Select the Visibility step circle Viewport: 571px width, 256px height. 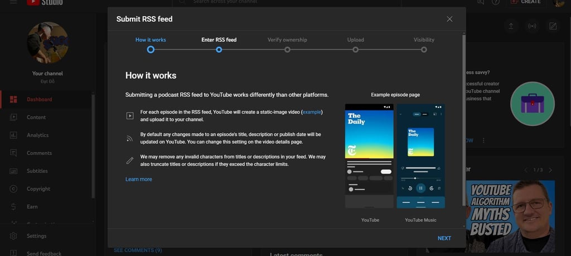(424, 50)
